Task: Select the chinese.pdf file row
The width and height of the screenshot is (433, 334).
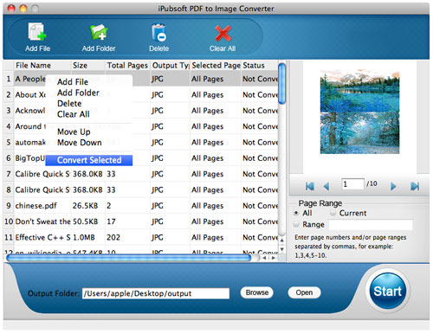Action: tap(141, 206)
